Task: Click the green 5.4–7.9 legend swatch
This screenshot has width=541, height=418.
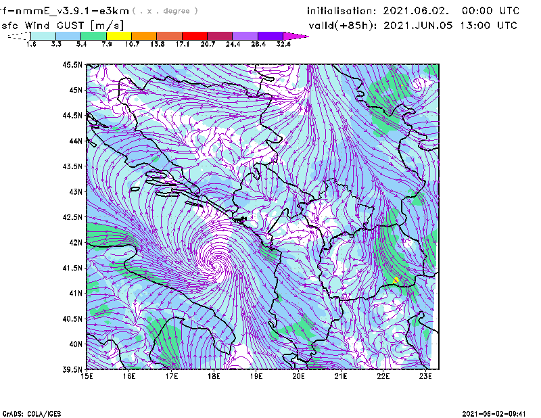Action: point(93,36)
